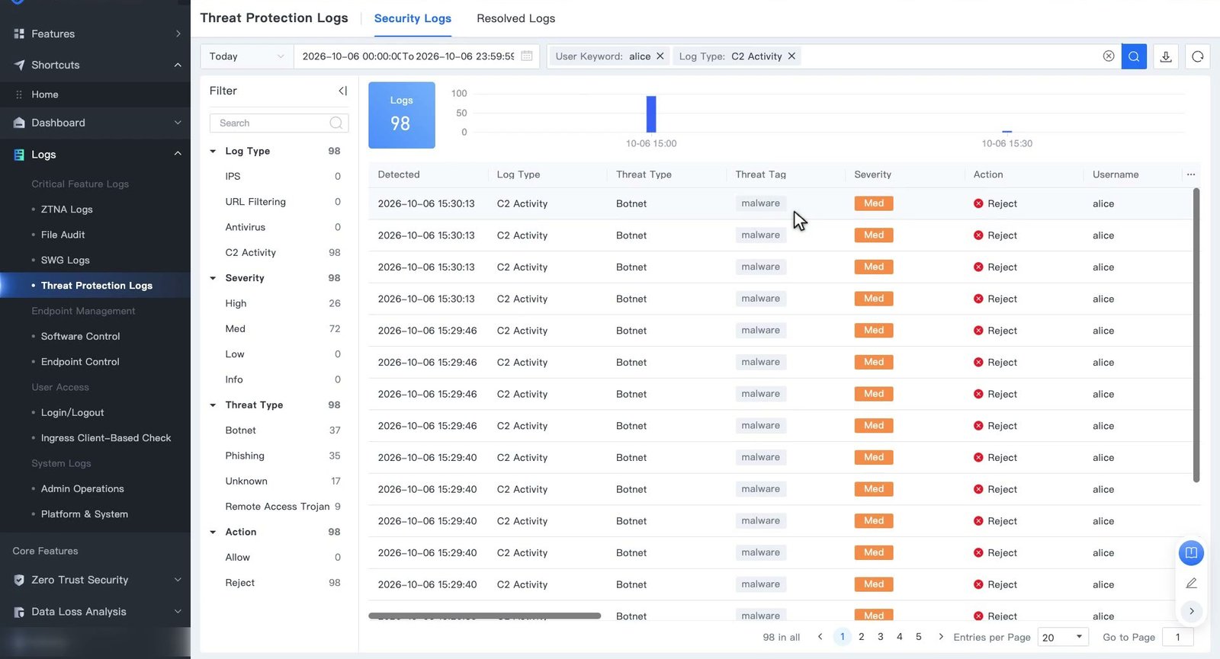The width and height of the screenshot is (1220, 659).
Task: Collapse the Log Type filter group
Action: tap(213, 151)
